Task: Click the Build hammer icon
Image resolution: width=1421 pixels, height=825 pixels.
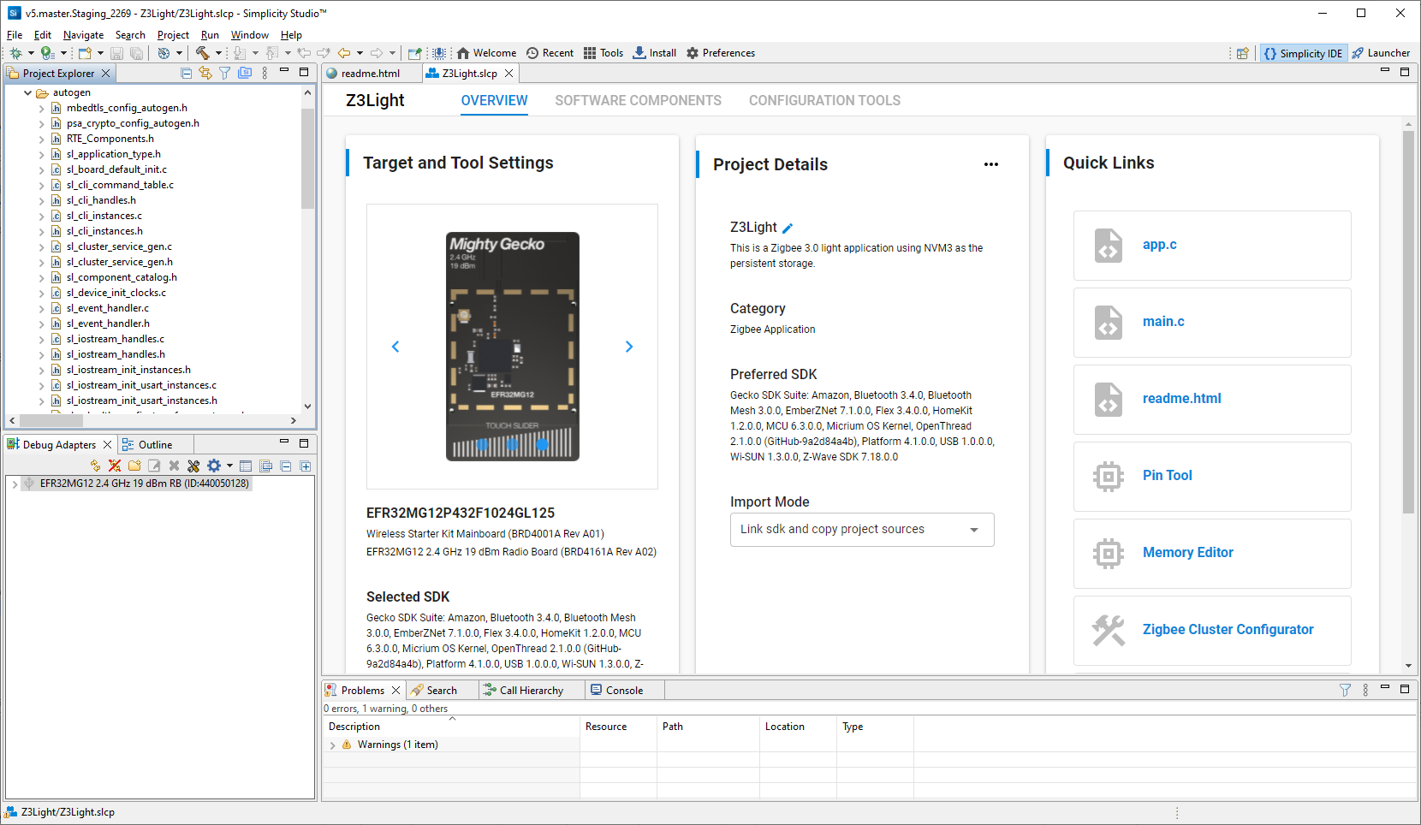Action: click(x=203, y=53)
